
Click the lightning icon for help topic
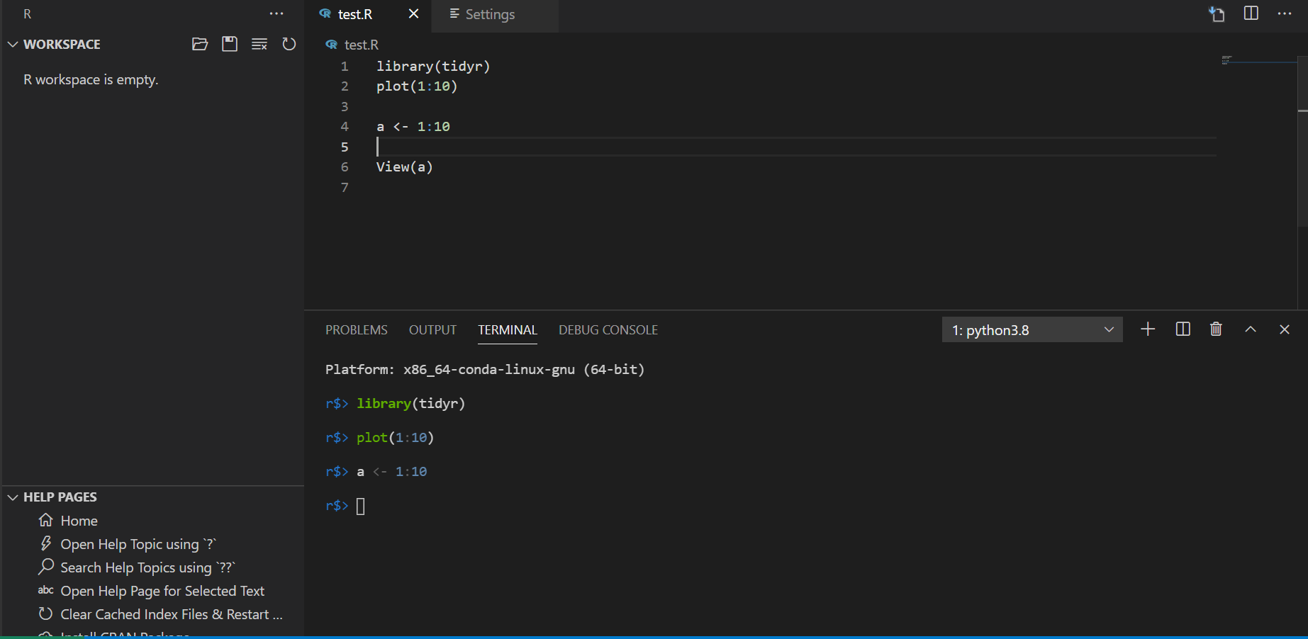point(46,543)
